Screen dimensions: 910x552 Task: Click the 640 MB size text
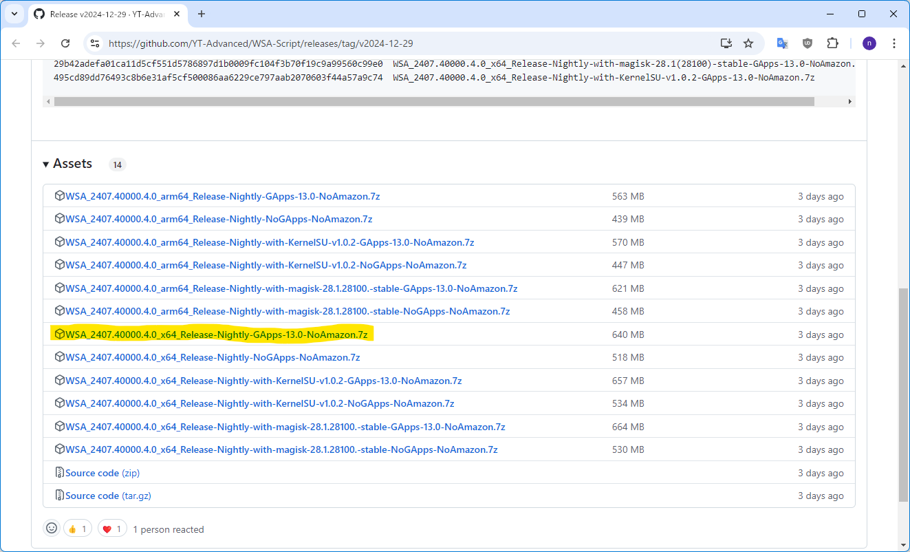[x=628, y=335]
